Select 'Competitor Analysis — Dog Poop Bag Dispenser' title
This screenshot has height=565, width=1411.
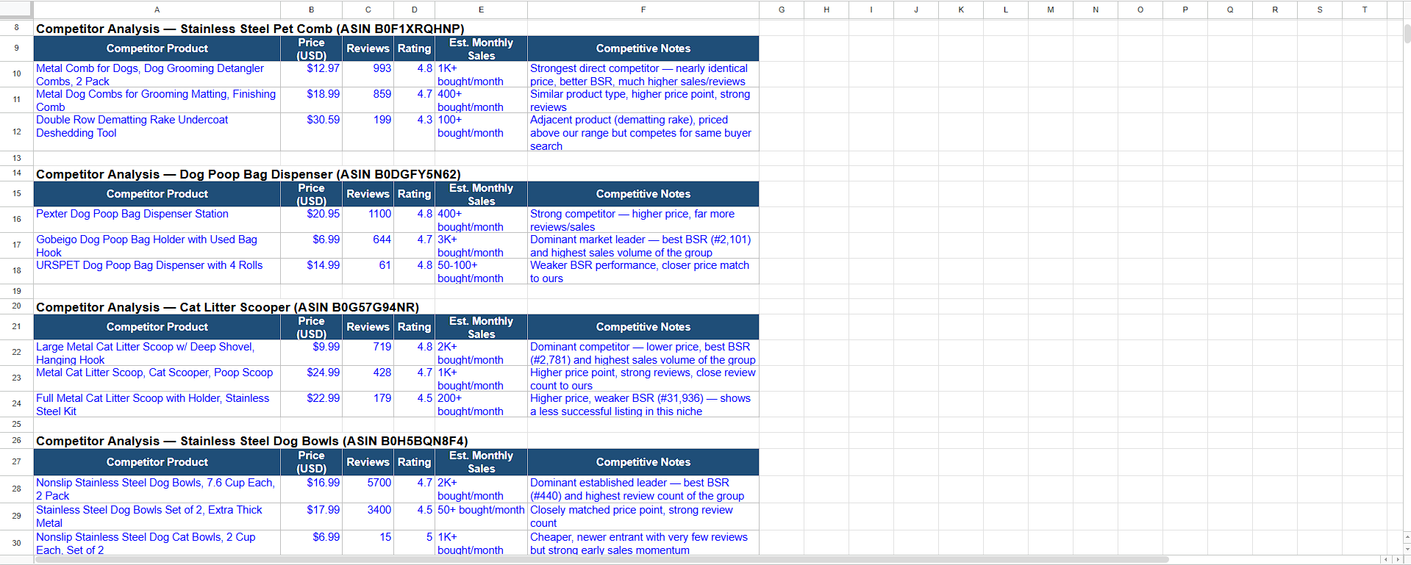coord(248,174)
